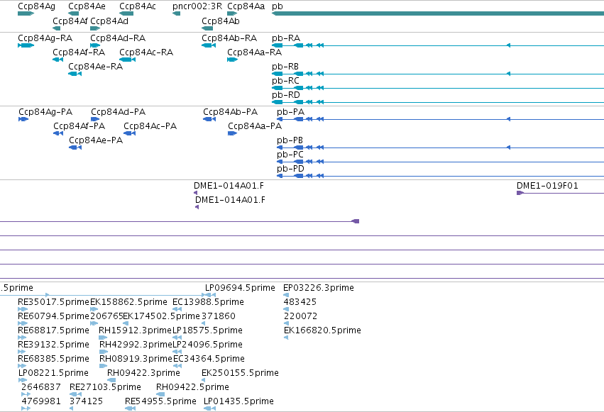Click the 206765 feature label
The image size is (604, 412).
click(106, 316)
